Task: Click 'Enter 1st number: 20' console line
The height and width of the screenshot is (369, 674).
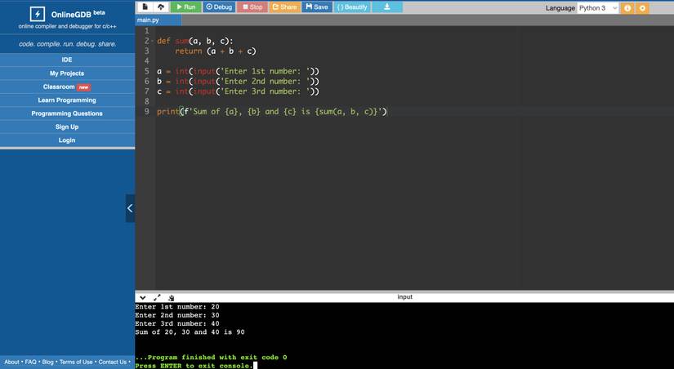Action: coord(177,307)
